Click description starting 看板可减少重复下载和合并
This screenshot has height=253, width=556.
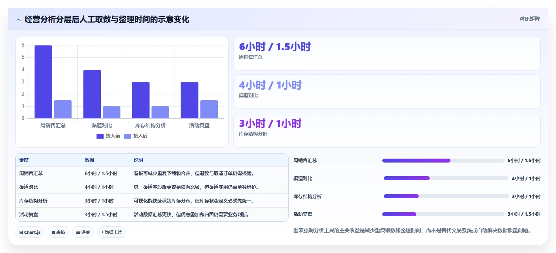point(195,173)
